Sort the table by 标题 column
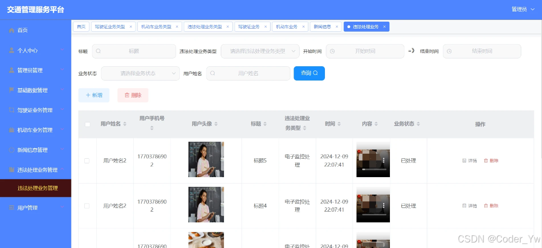 pos(265,124)
